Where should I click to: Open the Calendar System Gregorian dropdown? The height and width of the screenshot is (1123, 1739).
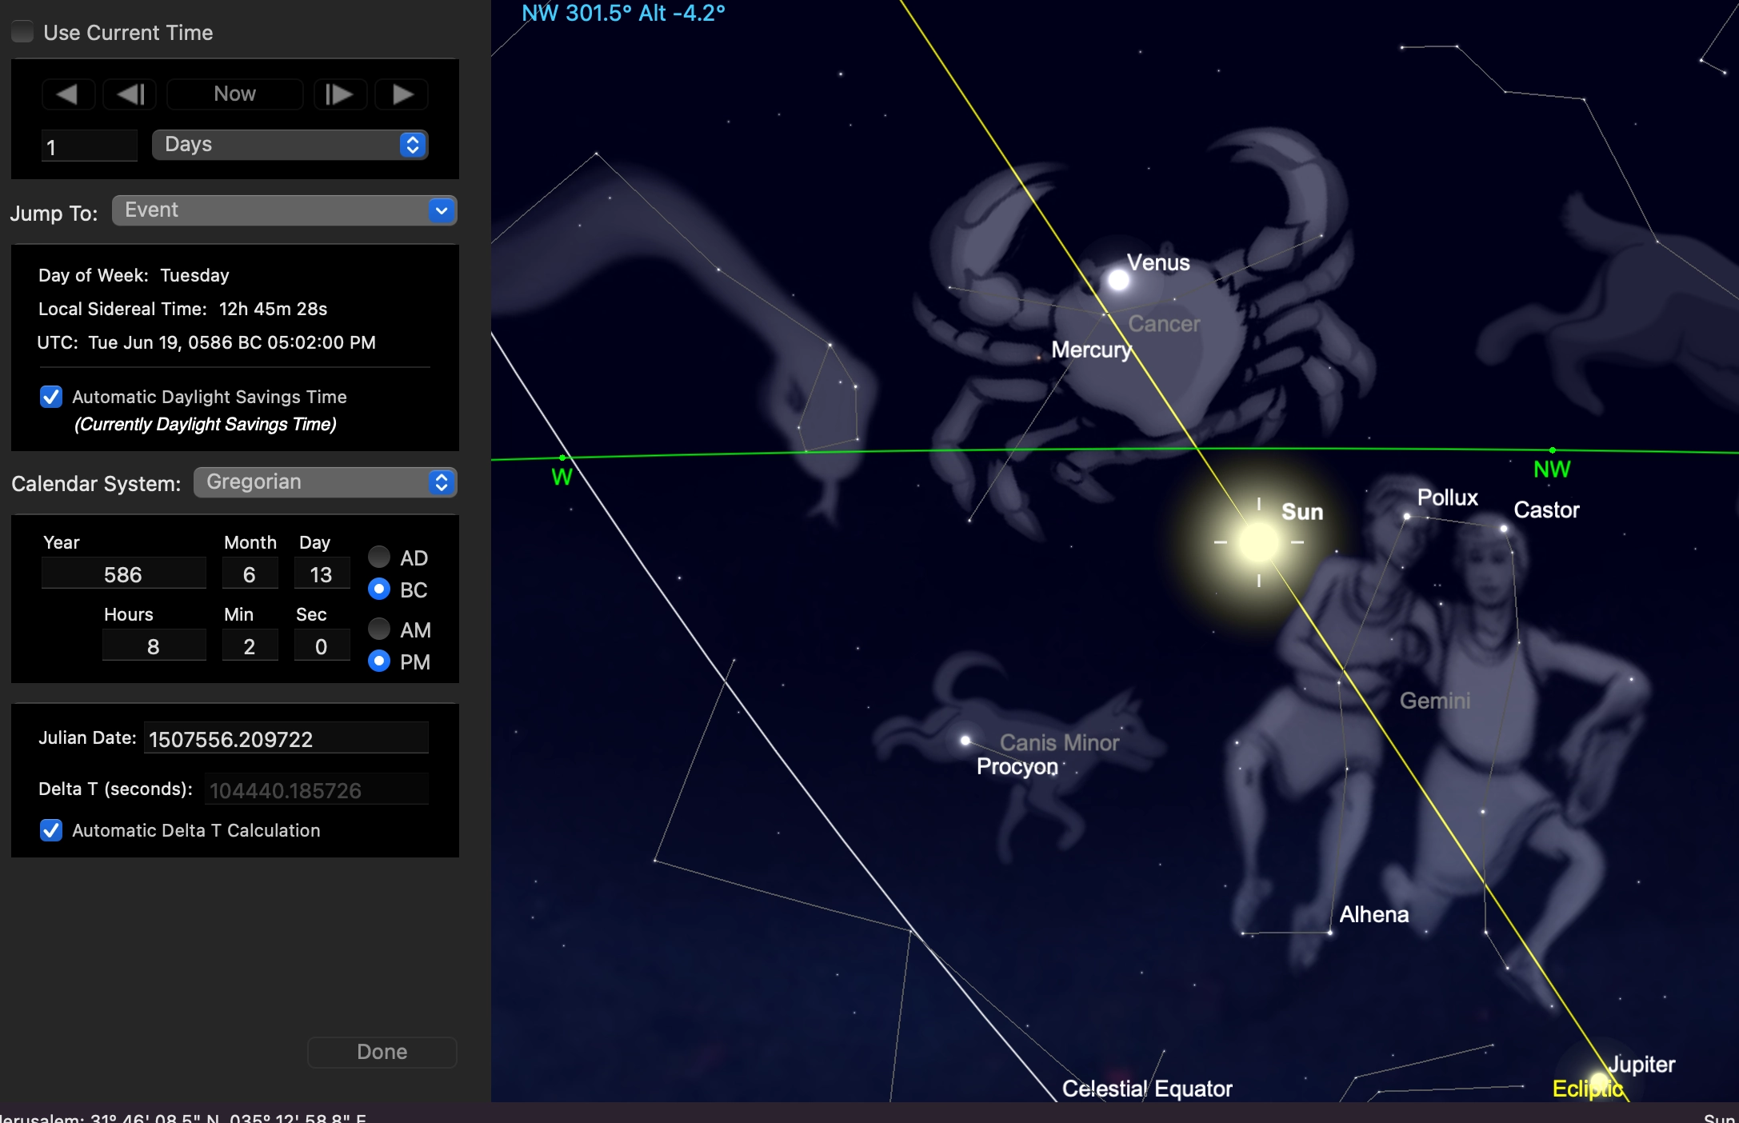point(326,482)
